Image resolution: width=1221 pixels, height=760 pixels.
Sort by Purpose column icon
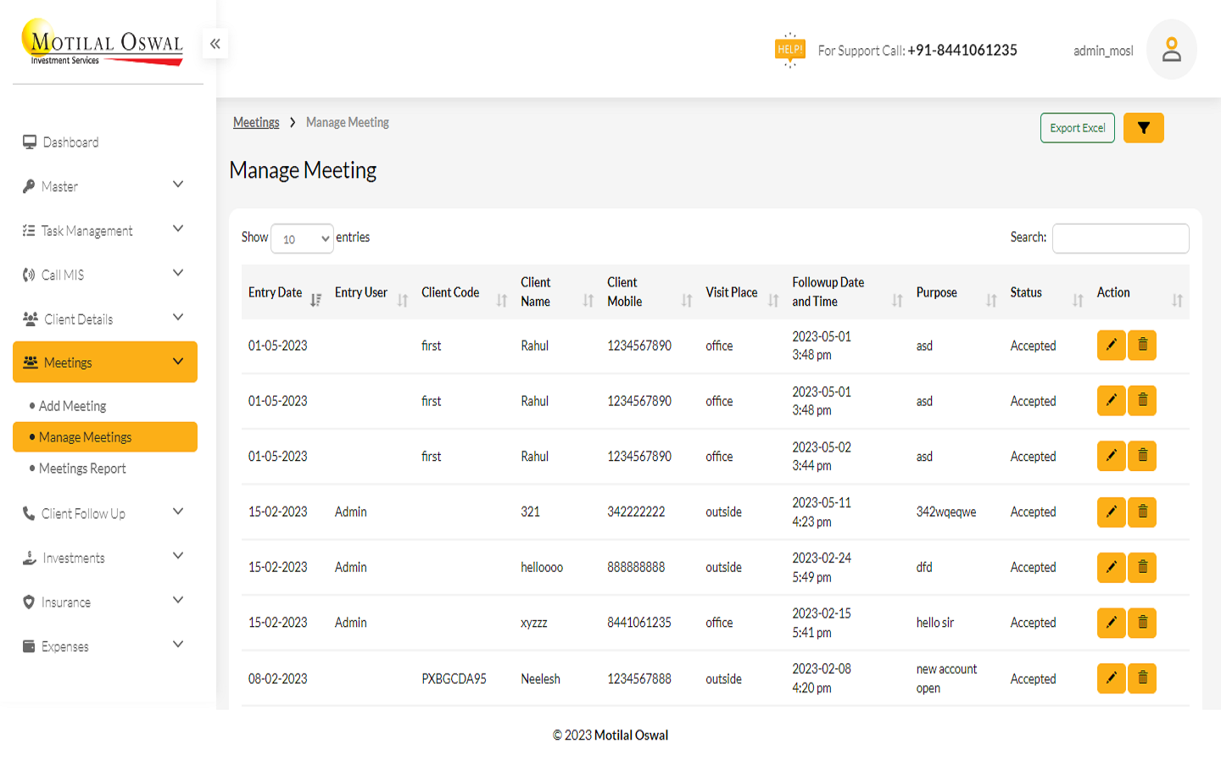991,300
